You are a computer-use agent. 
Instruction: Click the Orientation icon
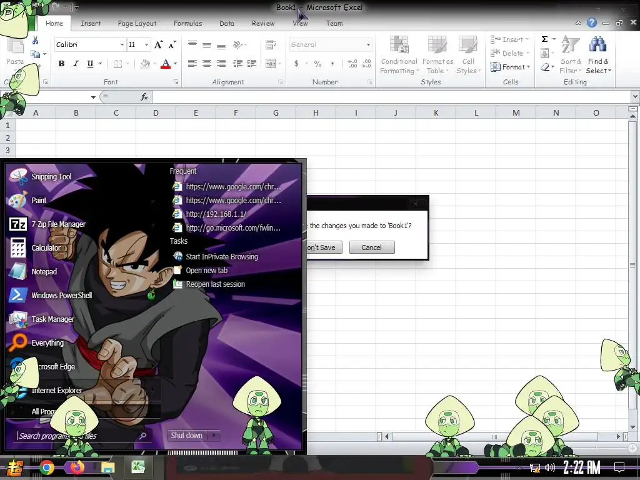point(238,44)
